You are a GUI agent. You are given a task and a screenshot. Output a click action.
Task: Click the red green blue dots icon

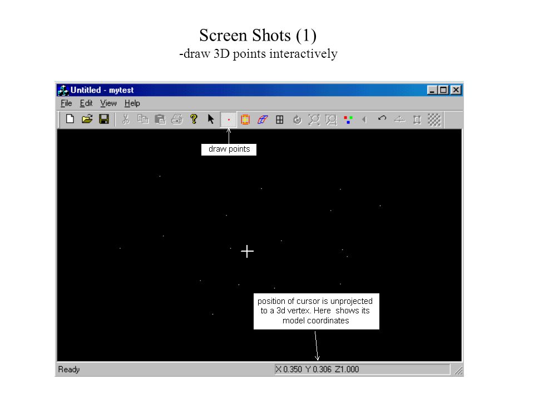coord(348,119)
